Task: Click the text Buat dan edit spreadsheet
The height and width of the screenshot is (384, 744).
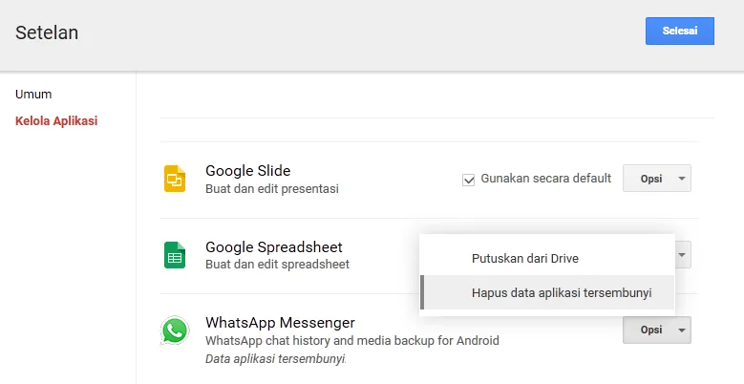Action: pos(277,264)
